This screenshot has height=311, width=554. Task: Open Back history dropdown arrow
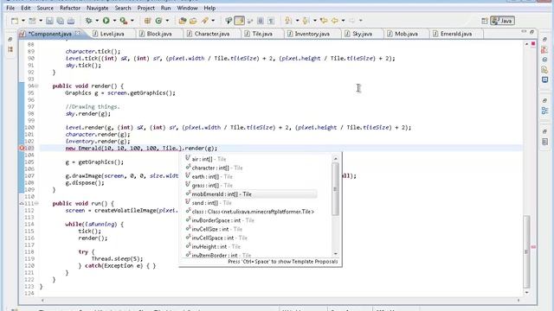343,21
